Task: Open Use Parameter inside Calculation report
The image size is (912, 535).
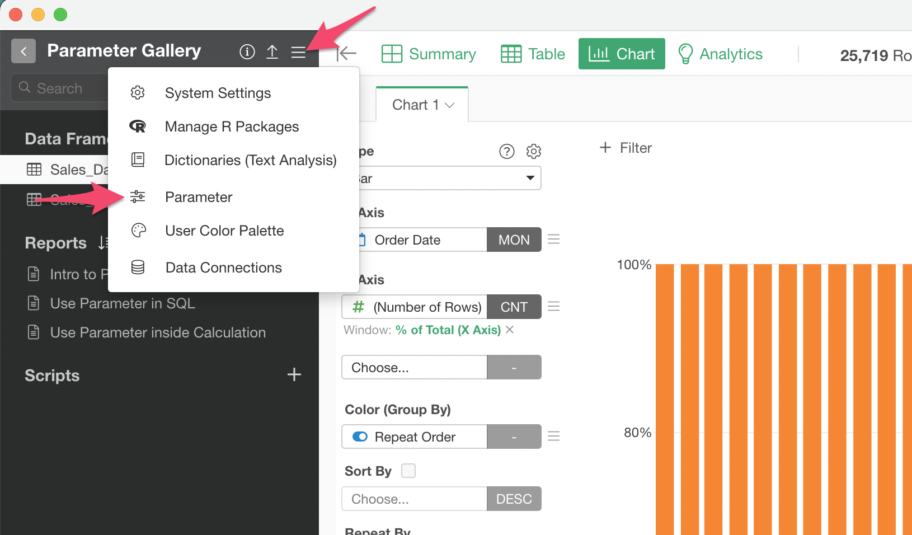Action: point(158,332)
